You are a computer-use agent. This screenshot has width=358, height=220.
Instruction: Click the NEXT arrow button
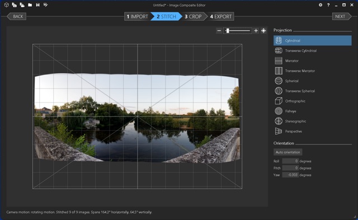tap(342, 16)
